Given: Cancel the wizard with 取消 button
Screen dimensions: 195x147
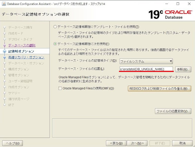Looking at the screenshot, I should coord(183,143).
